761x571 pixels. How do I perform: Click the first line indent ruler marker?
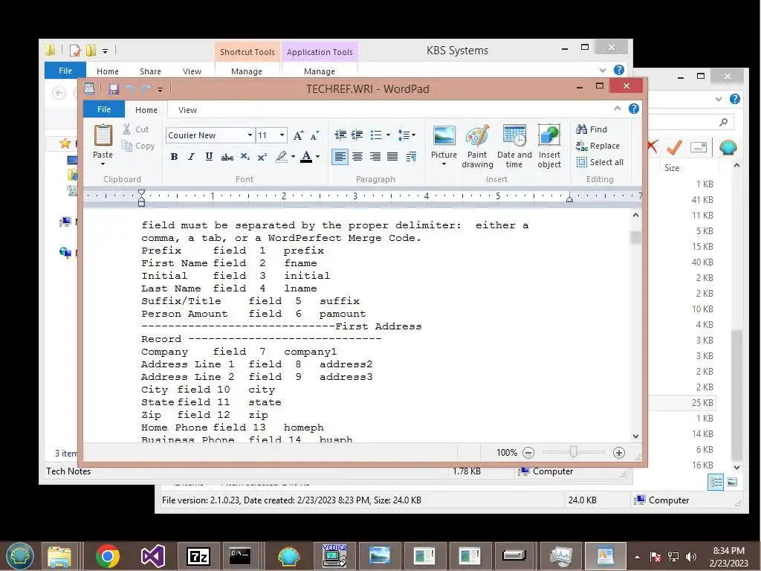point(141,193)
